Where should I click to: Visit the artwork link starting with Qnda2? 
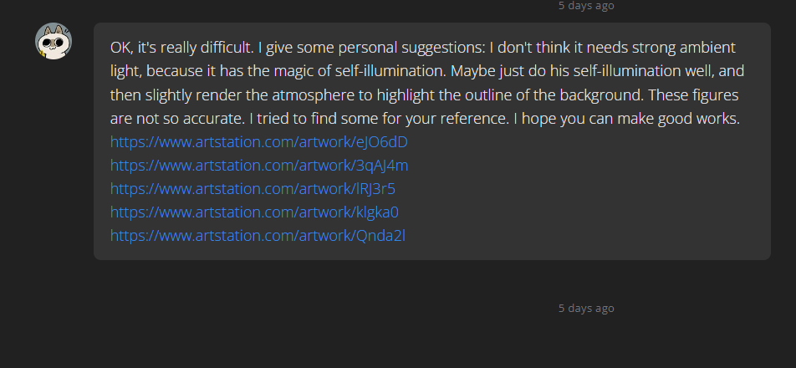tap(258, 235)
